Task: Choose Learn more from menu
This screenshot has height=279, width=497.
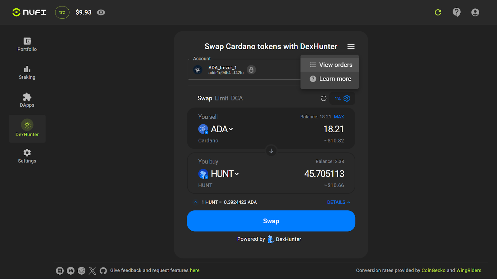Action: (330, 79)
